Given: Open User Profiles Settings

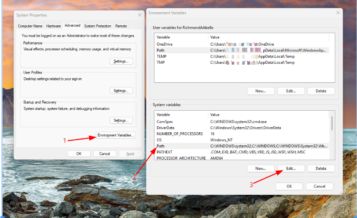Looking at the screenshot, I should pyautogui.click(x=121, y=91).
